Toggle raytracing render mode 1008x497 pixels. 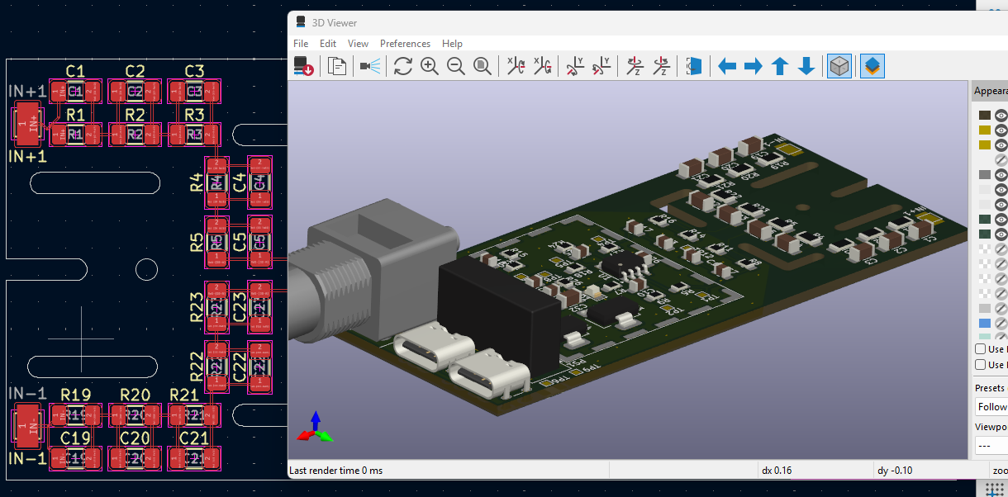(370, 67)
